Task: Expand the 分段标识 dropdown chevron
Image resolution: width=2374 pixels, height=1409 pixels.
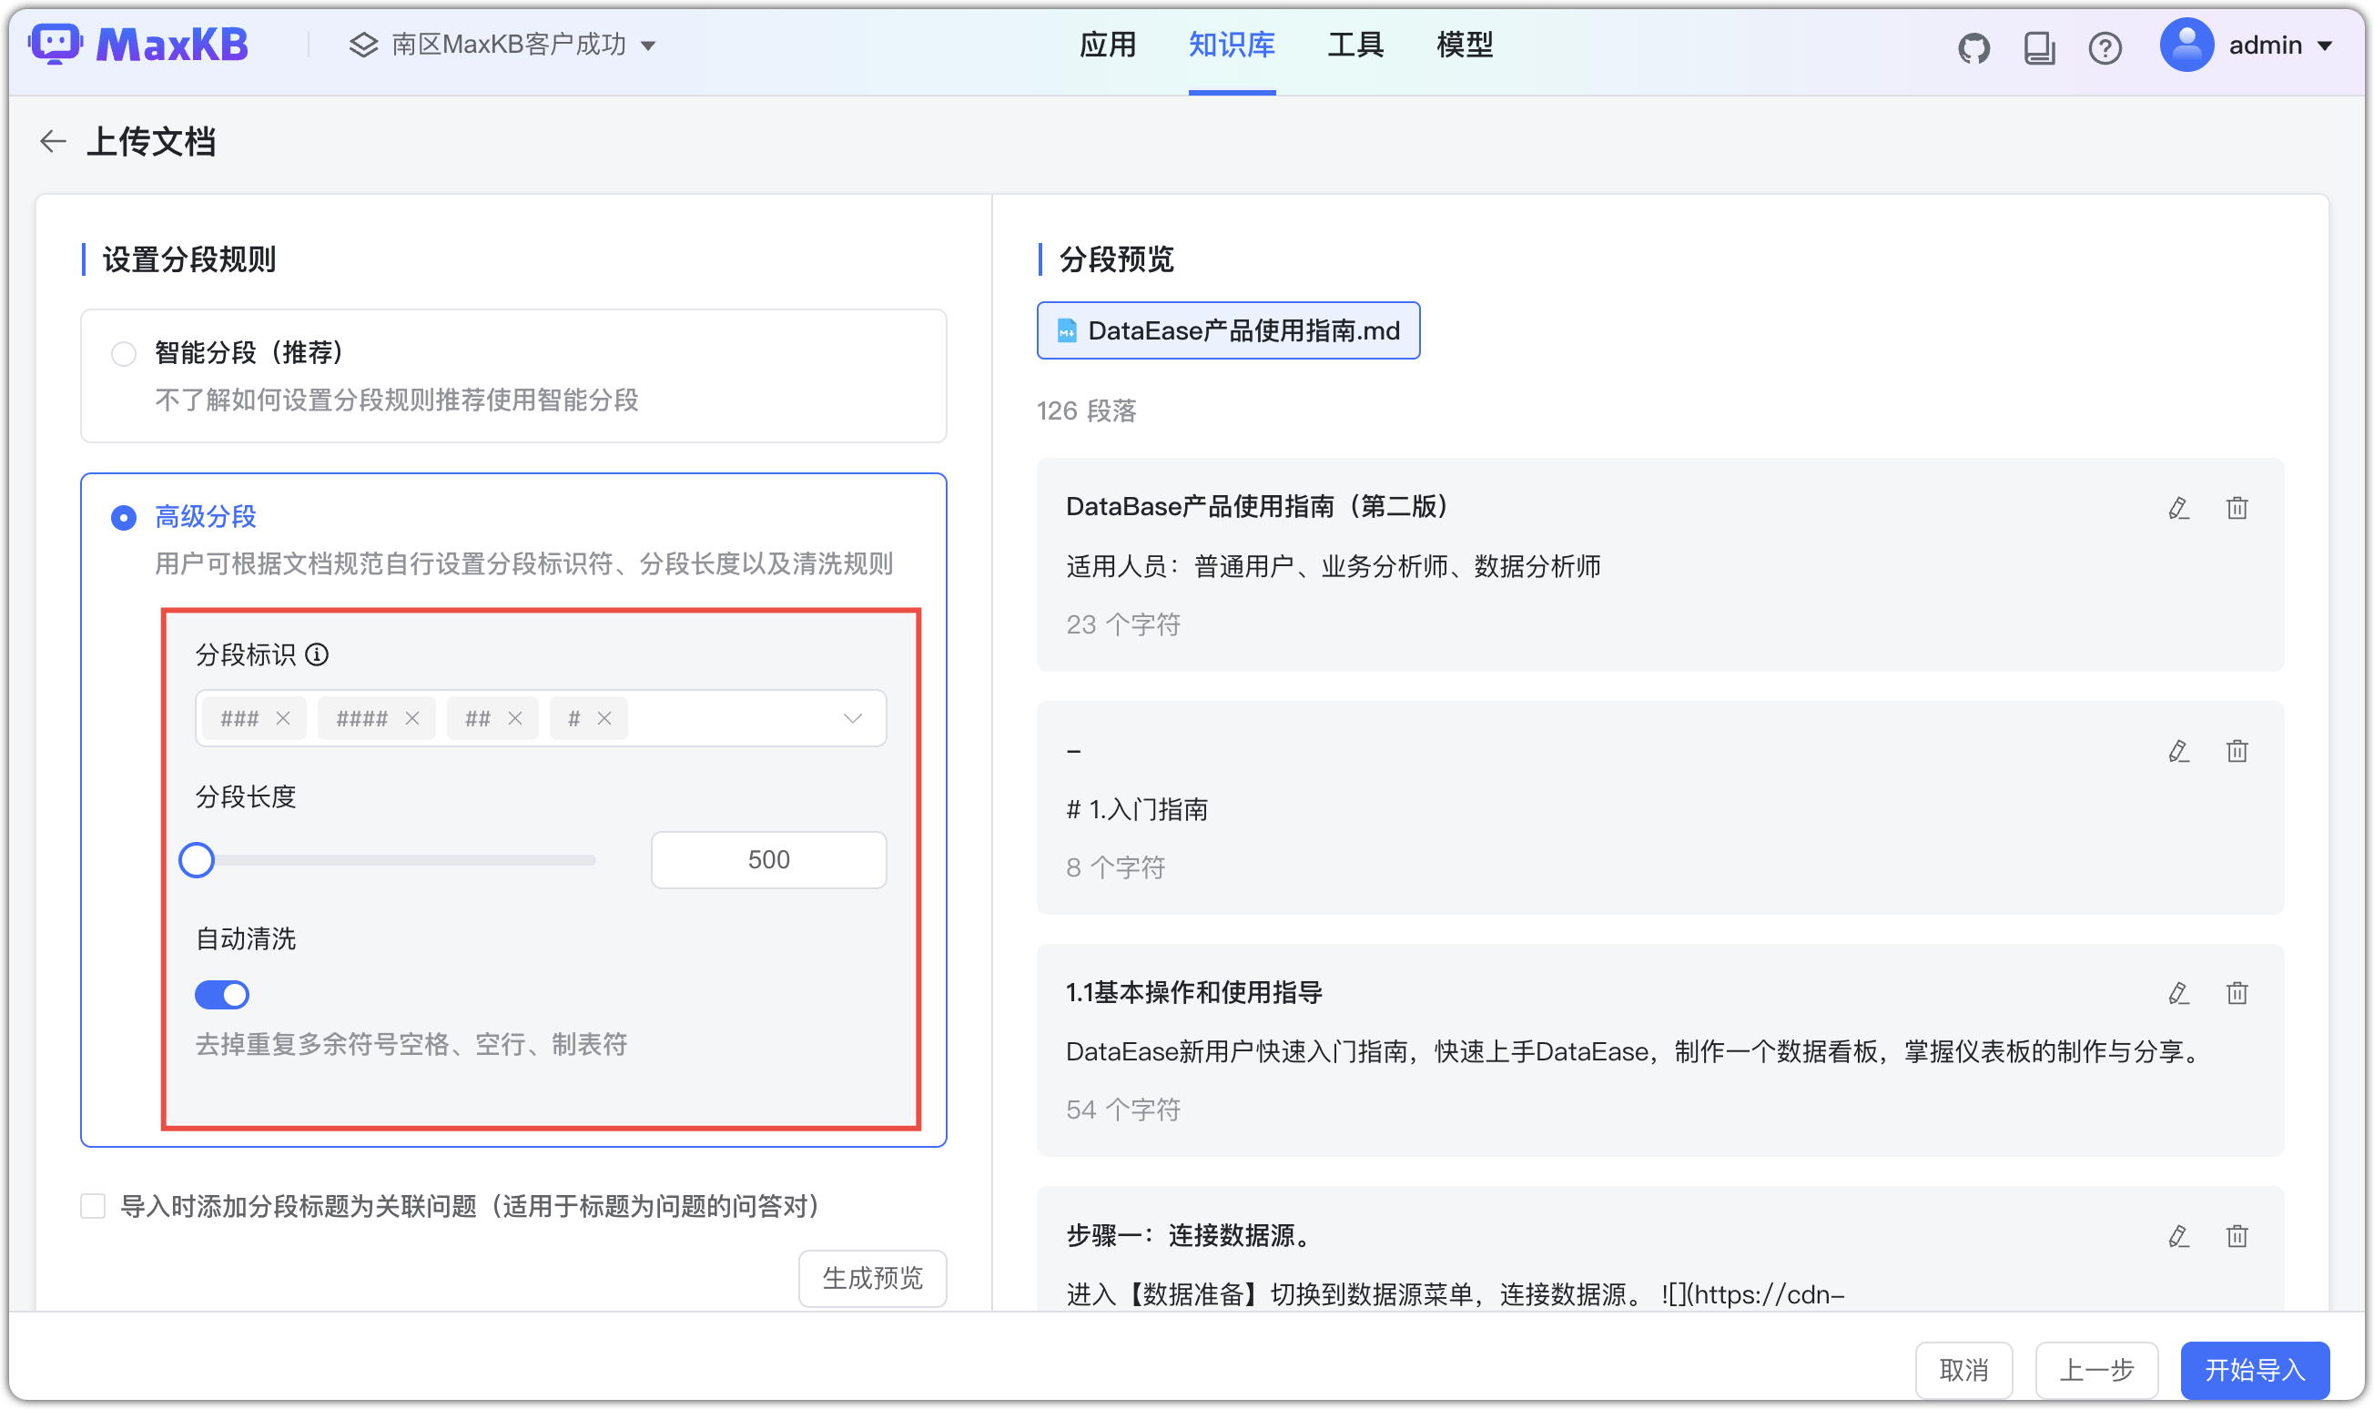Action: (x=852, y=718)
